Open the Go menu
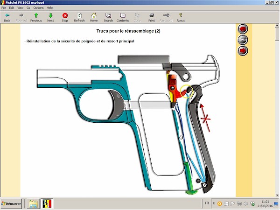The height and width of the screenshot is (210, 280). (x=28, y=7)
